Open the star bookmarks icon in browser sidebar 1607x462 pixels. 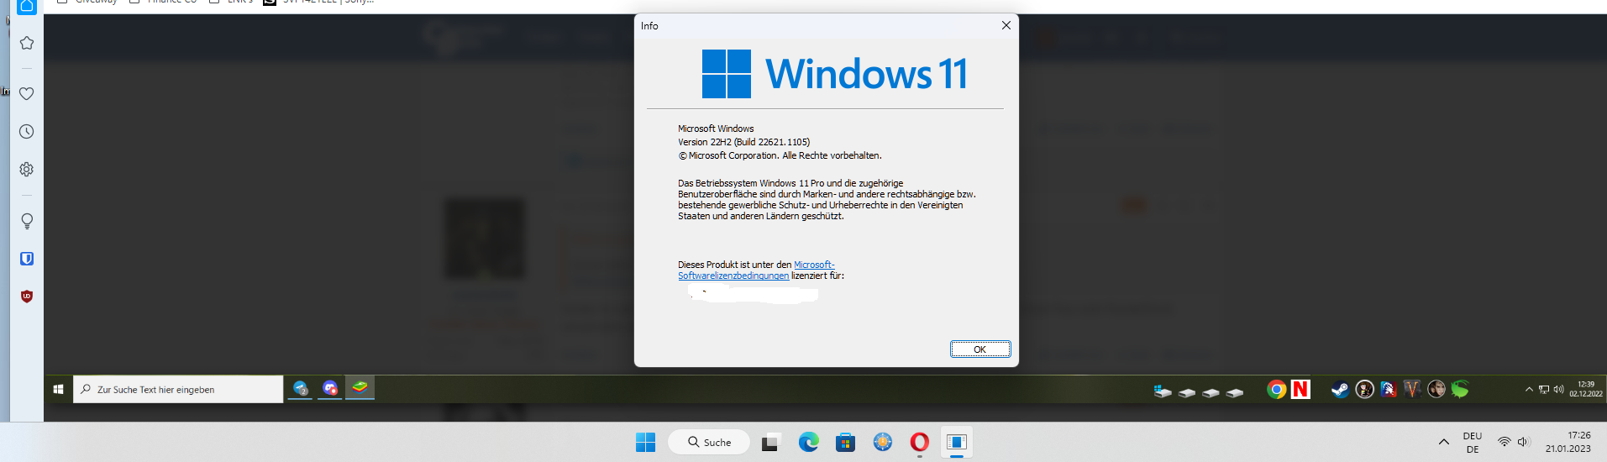click(x=27, y=43)
